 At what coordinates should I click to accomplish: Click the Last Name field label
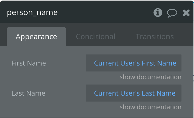[x=28, y=93]
